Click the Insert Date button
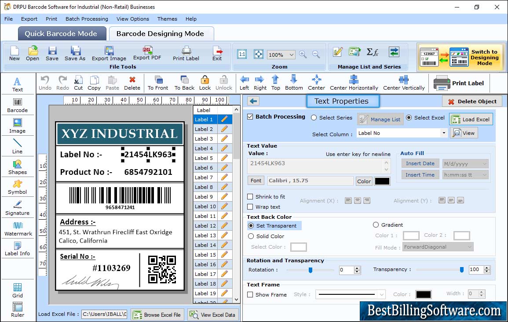This screenshot has height=322, width=508. click(420, 163)
